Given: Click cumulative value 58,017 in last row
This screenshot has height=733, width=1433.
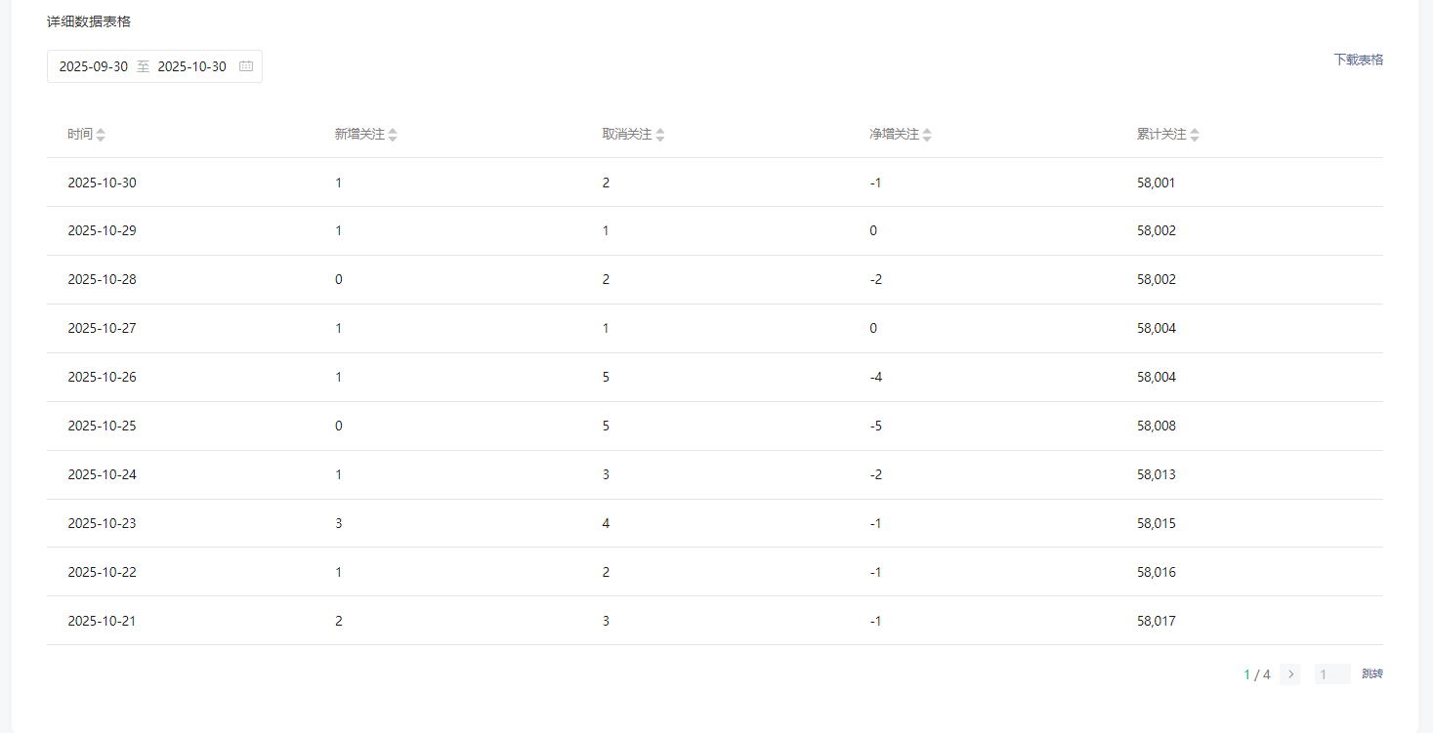Looking at the screenshot, I should [x=1157, y=621].
